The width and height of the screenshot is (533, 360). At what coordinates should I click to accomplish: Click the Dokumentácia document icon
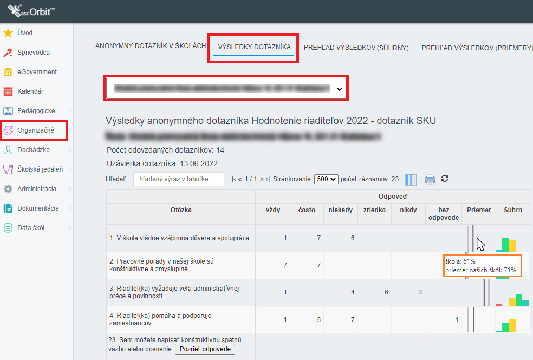pos(8,208)
